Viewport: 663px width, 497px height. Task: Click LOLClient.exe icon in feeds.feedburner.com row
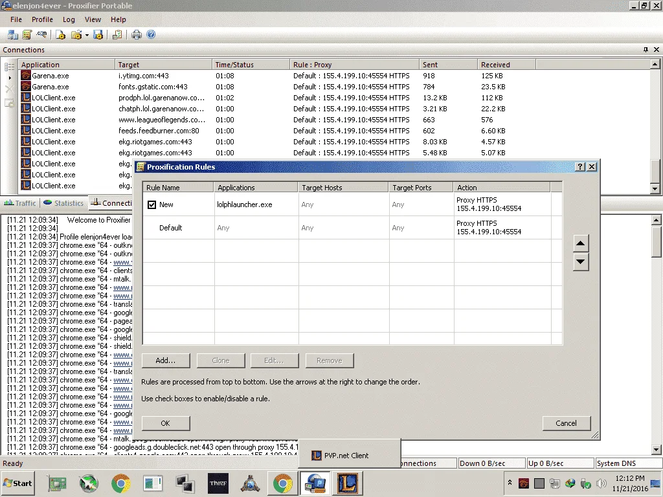click(26, 131)
